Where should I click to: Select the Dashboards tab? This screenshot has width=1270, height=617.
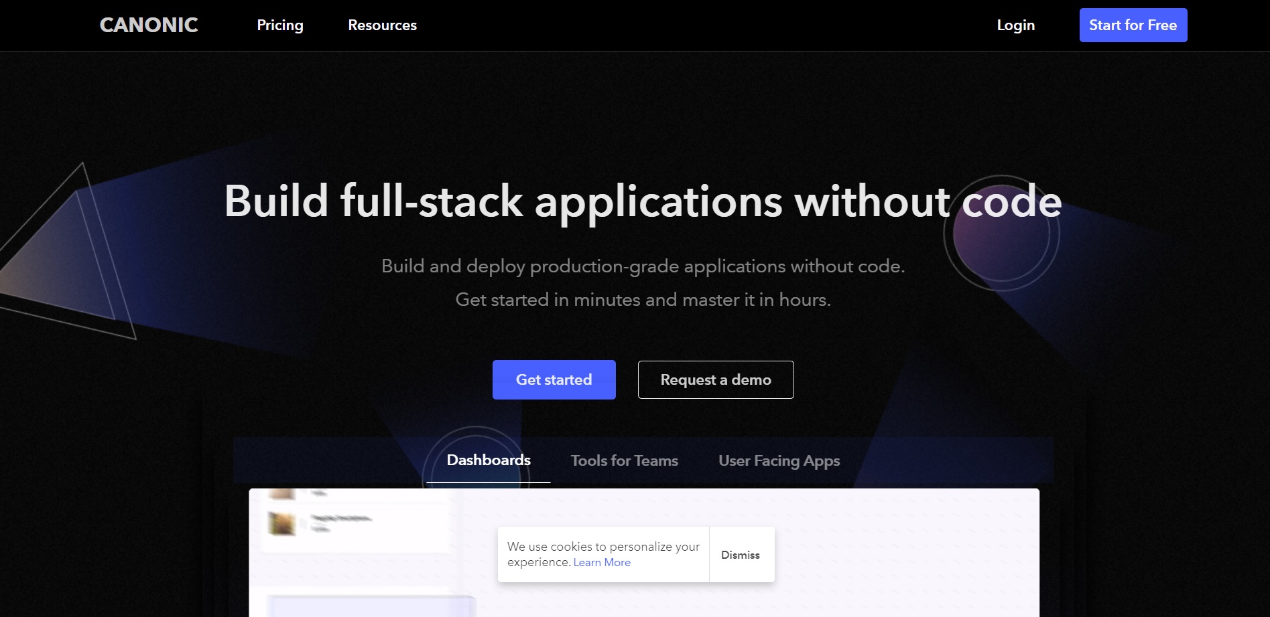[x=489, y=460]
